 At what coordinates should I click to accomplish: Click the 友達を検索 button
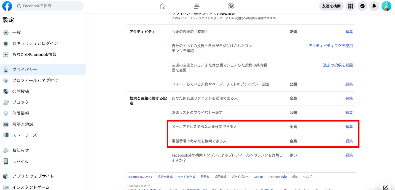click(x=331, y=6)
